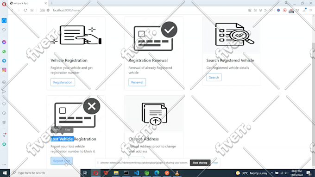Image resolution: width=315 pixels, height=177 pixels.
Task: Click the snapshot camera icon in toolbar
Action: coord(255,10)
